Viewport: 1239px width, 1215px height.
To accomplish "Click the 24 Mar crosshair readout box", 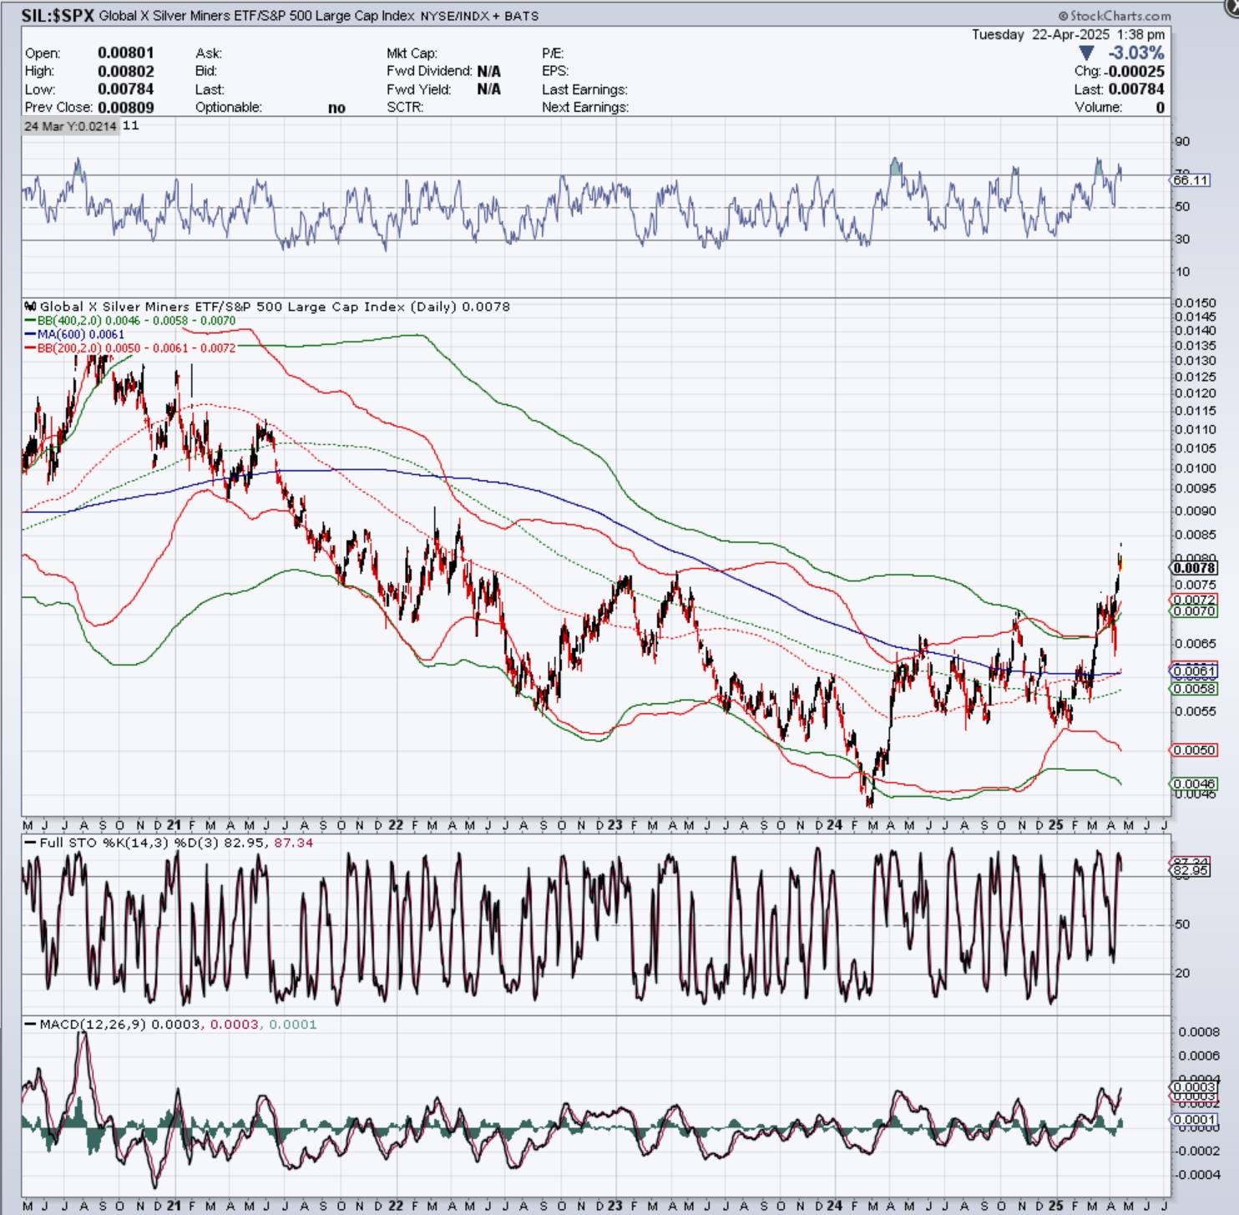I will 70,126.
